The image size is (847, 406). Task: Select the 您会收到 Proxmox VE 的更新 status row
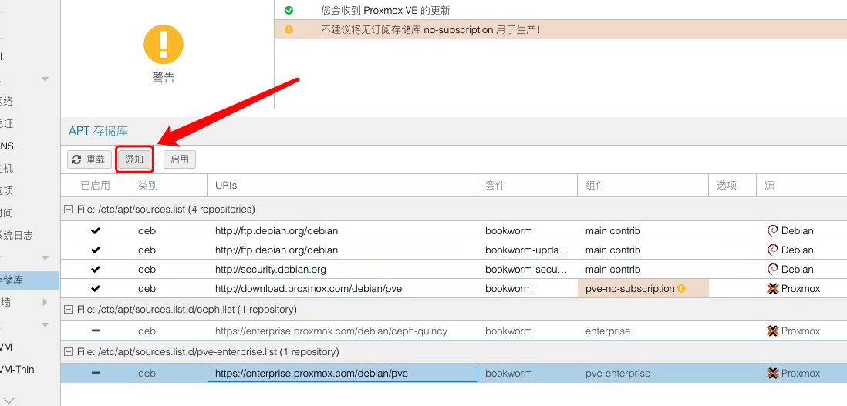tap(561, 10)
